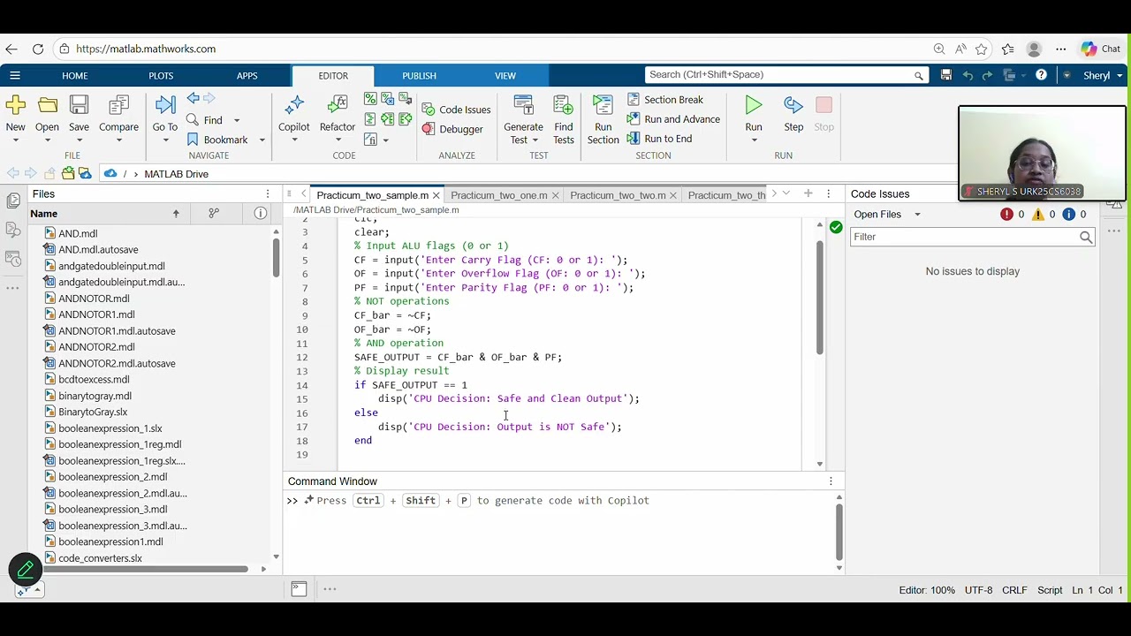
Task: Expand the Find dropdown arrow
Action: [x=236, y=120]
